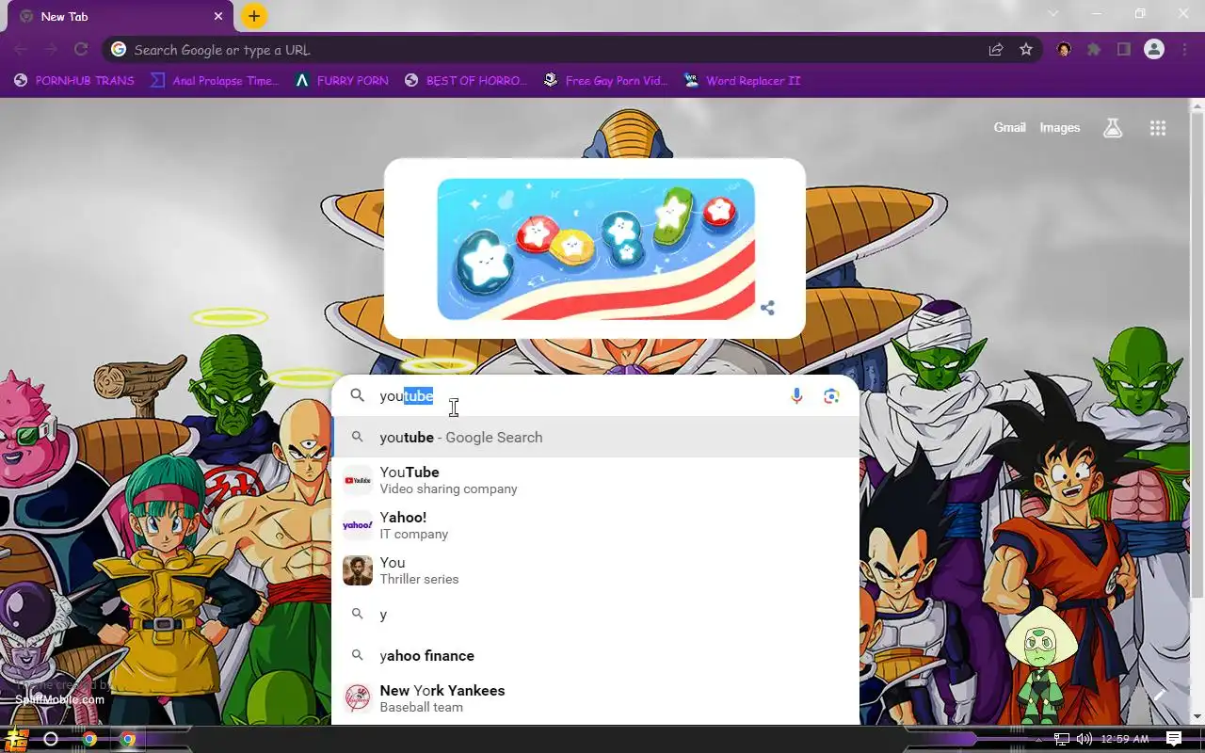Open the network status tray icon
This screenshot has width=1205, height=753.
click(1062, 739)
